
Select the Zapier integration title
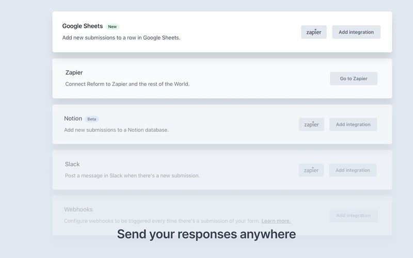(x=74, y=72)
